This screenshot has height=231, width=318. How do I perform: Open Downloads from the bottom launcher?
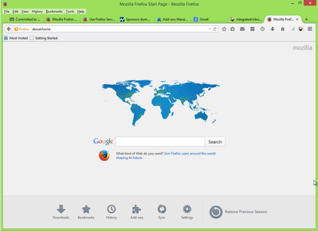pyautogui.click(x=61, y=212)
